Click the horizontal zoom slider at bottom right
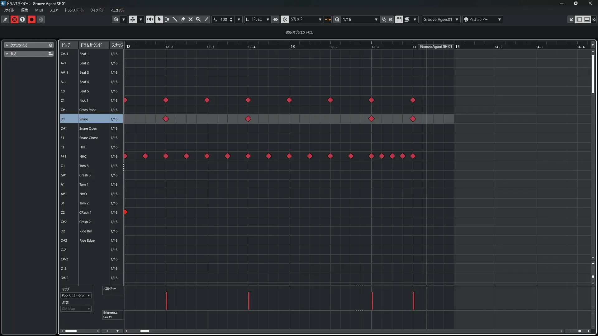This screenshot has width=598, height=336. 579,331
